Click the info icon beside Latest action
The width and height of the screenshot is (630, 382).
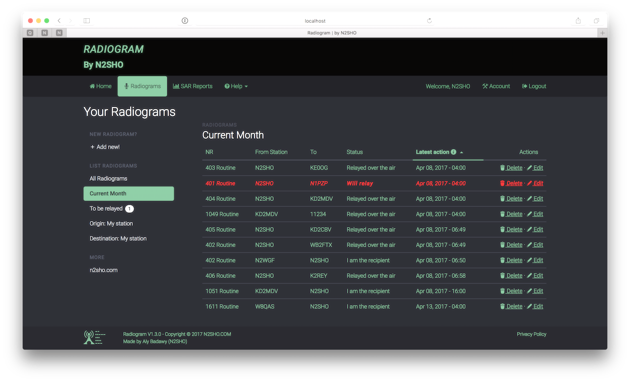pyautogui.click(x=453, y=152)
